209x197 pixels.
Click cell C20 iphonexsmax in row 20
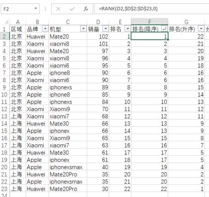pyautogui.click(x=68, y=167)
